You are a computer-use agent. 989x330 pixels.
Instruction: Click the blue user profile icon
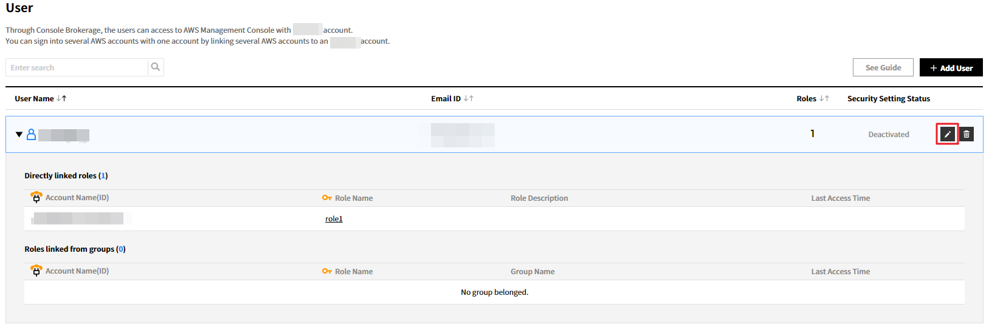pyautogui.click(x=31, y=134)
